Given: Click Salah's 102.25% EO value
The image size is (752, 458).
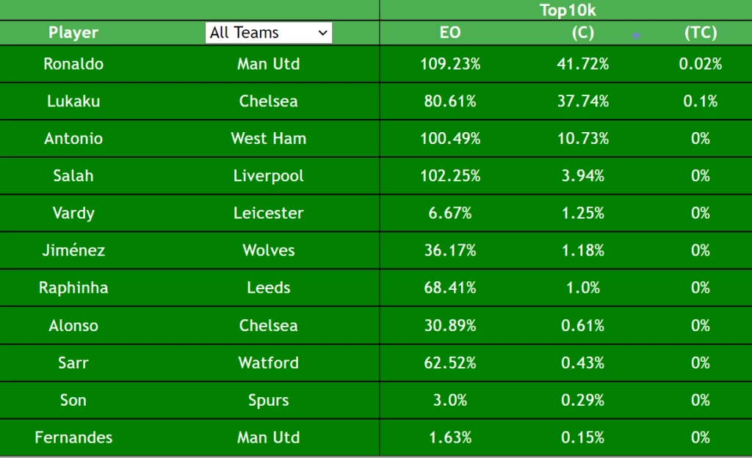Looking at the screenshot, I should click(450, 176).
